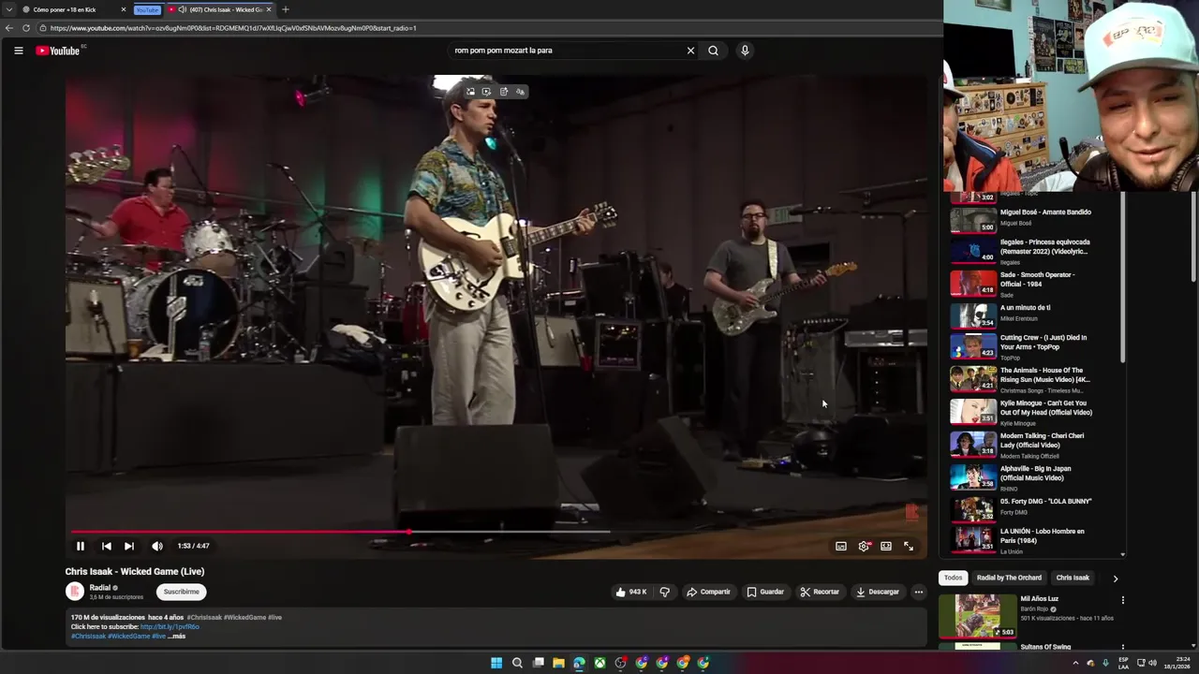Expand description with ...más
Screen dimensions: 1199x674
[177, 637]
